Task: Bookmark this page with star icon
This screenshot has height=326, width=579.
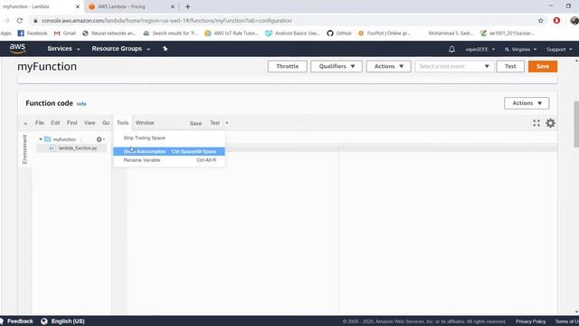Action: click(541, 21)
